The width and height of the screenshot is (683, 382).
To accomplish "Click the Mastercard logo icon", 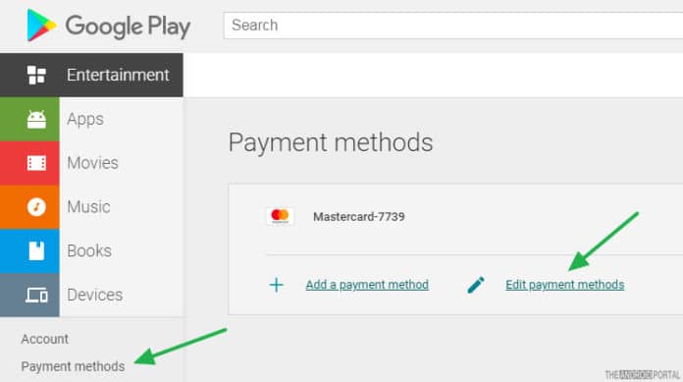I will pyautogui.click(x=280, y=216).
